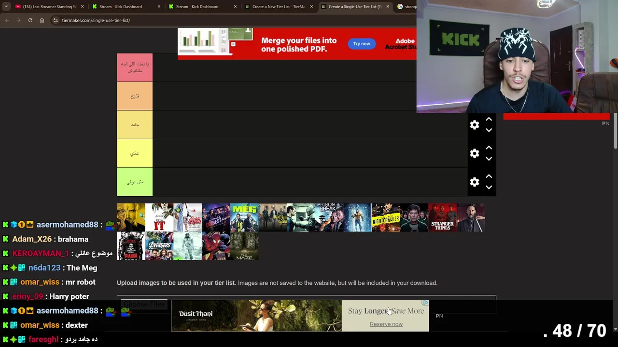
Task: Select the Aquaman poster thumbnail
Action: (358, 217)
